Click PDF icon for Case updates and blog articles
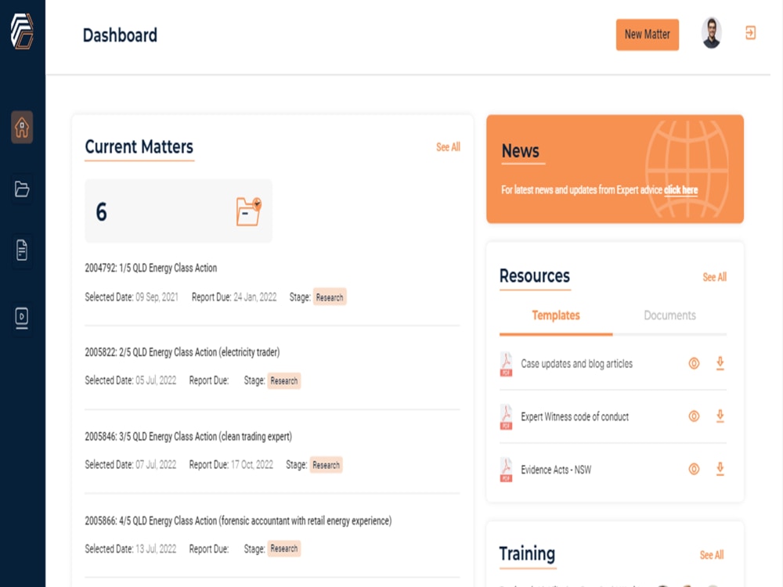The width and height of the screenshot is (783, 587). 506,364
